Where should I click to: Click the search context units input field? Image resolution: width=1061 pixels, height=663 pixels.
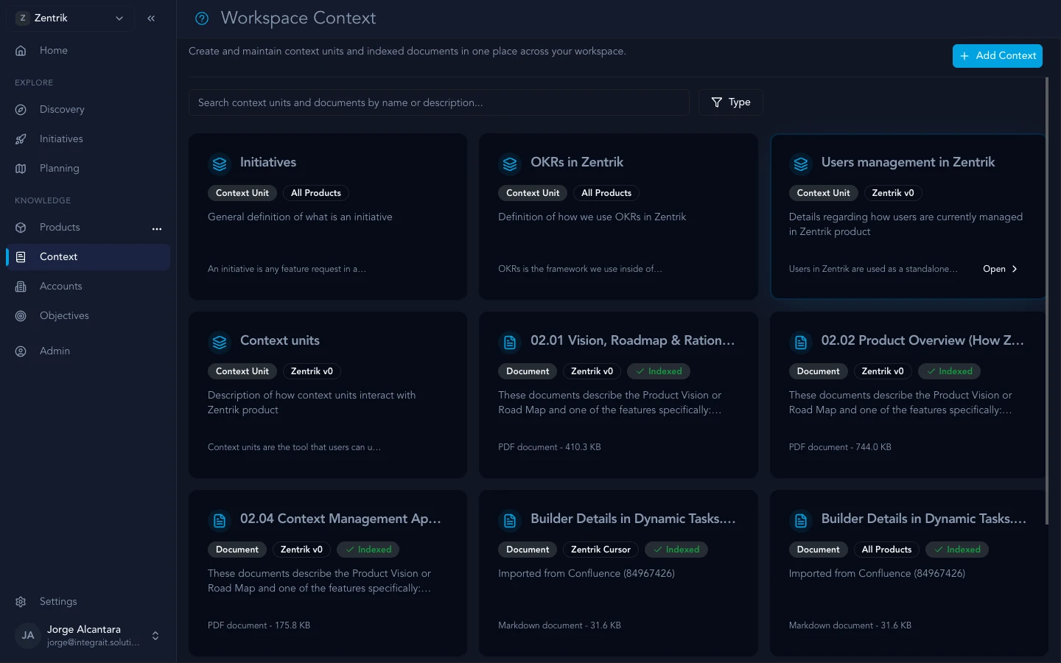[x=438, y=102]
